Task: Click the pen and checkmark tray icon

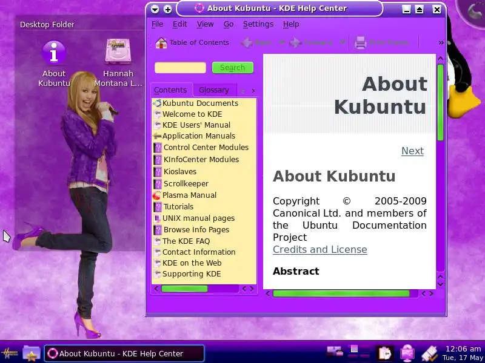Action: pos(430,353)
